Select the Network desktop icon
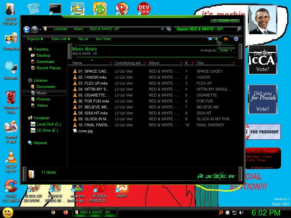Viewport: 291px width, 218px height. click(x=11, y=70)
